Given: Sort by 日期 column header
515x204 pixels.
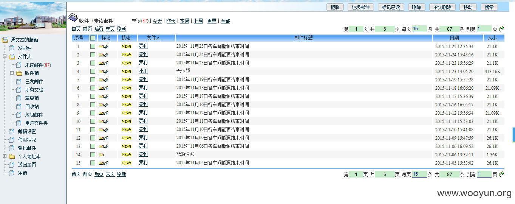Looking at the screenshot, I should tap(454, 38).
